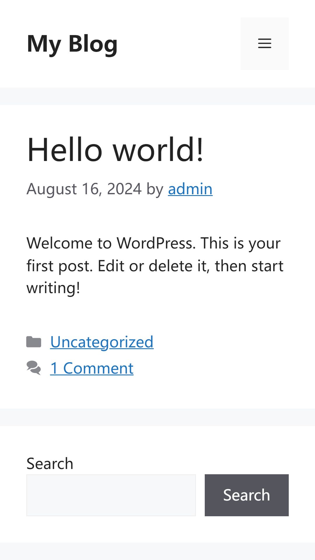Focus the search text input box
This screenshot has height=560, width=315.
111,495
